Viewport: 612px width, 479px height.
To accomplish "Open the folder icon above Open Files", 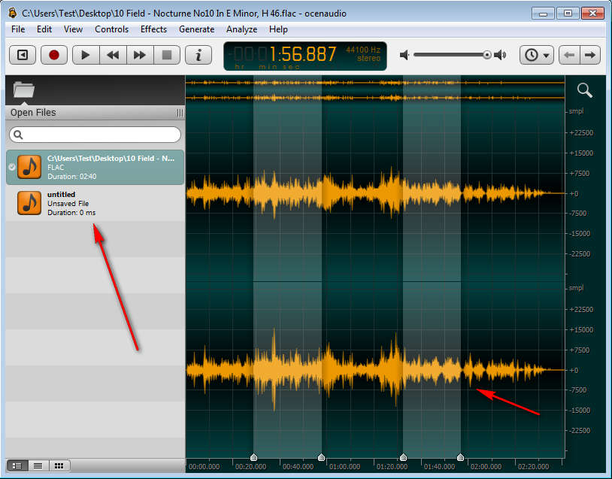I will click(x=24, y=90).
